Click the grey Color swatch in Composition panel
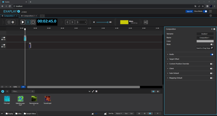The image size is (217, 116). coord(205,41)
